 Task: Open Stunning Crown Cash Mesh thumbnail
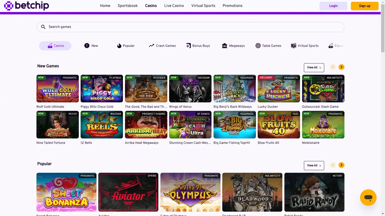(x=190, y=125)
